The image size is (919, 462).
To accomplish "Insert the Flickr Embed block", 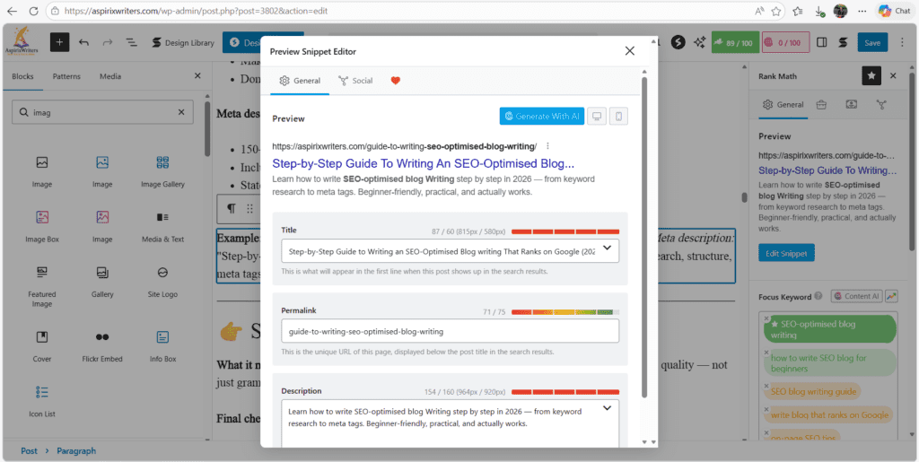I will (x=102, y=346).
